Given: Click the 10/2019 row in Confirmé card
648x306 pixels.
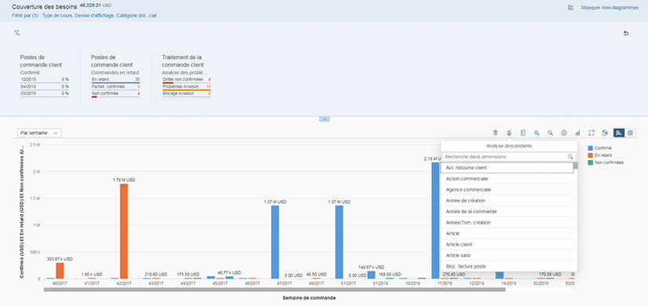Looking at the screenshot, I should tap(45, 79).
